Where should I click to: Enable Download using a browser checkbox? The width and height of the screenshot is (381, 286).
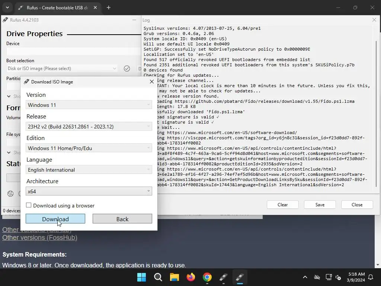[29, 205]
